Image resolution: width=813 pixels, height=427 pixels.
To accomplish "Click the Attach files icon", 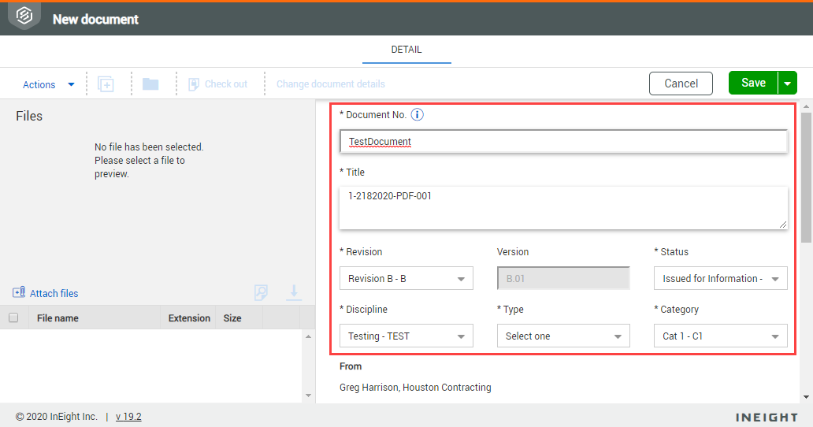I will [x=19, y=293].
